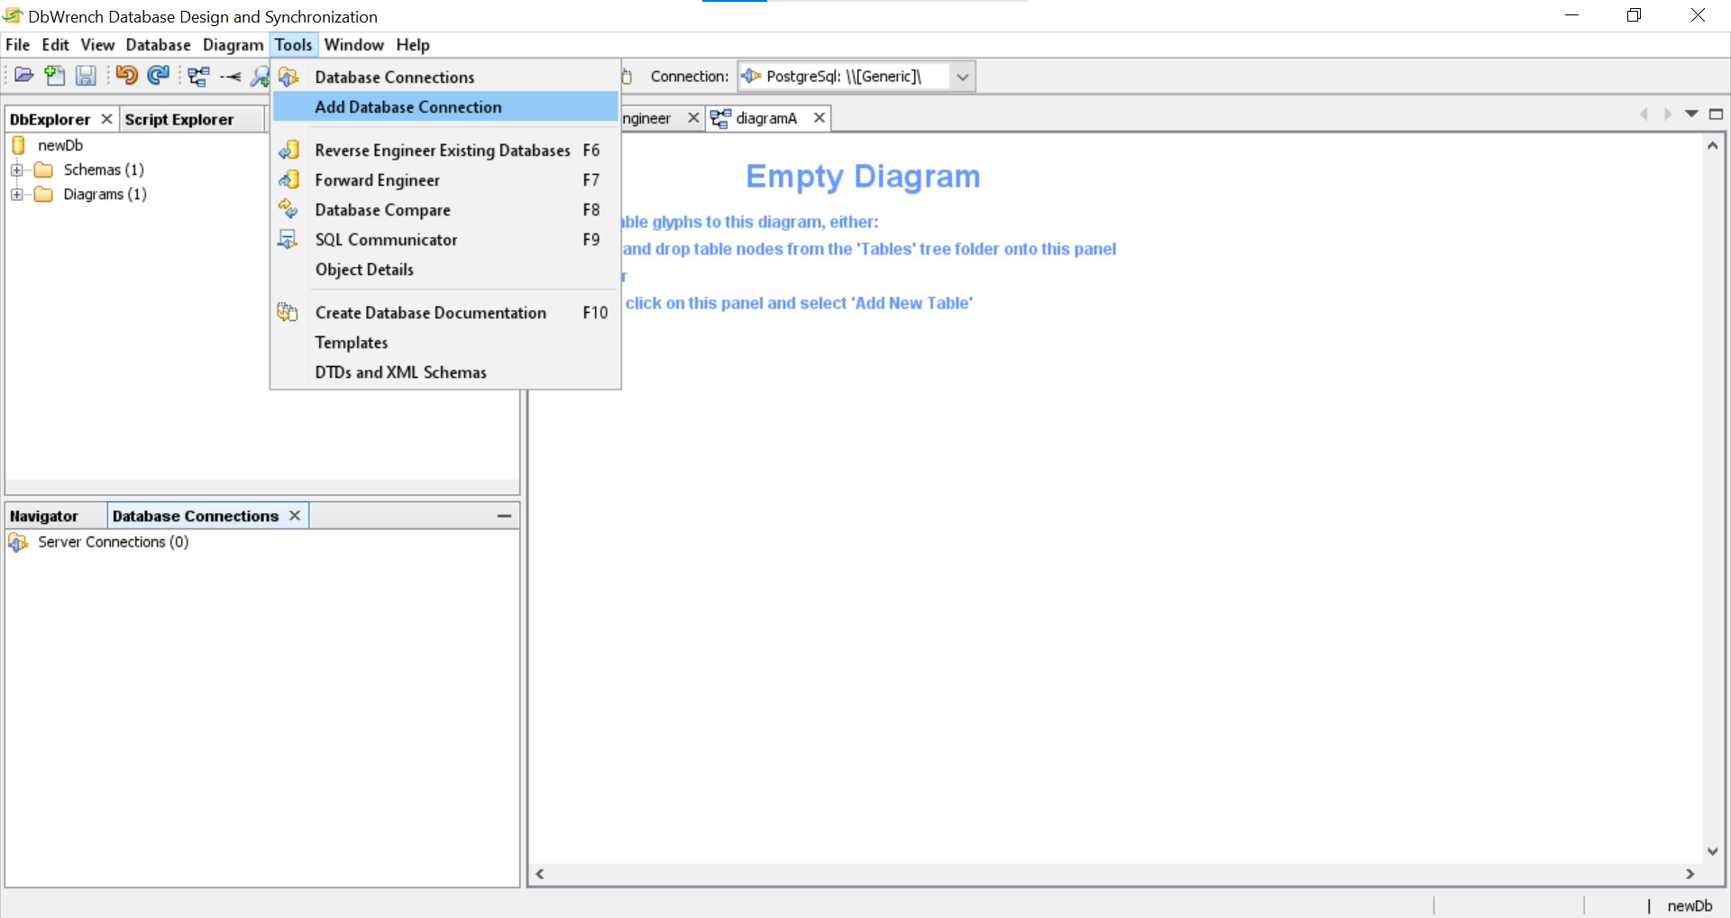
Task: Choose Reverse Engineer Existing Databases
Action: [x=445, y=150]
